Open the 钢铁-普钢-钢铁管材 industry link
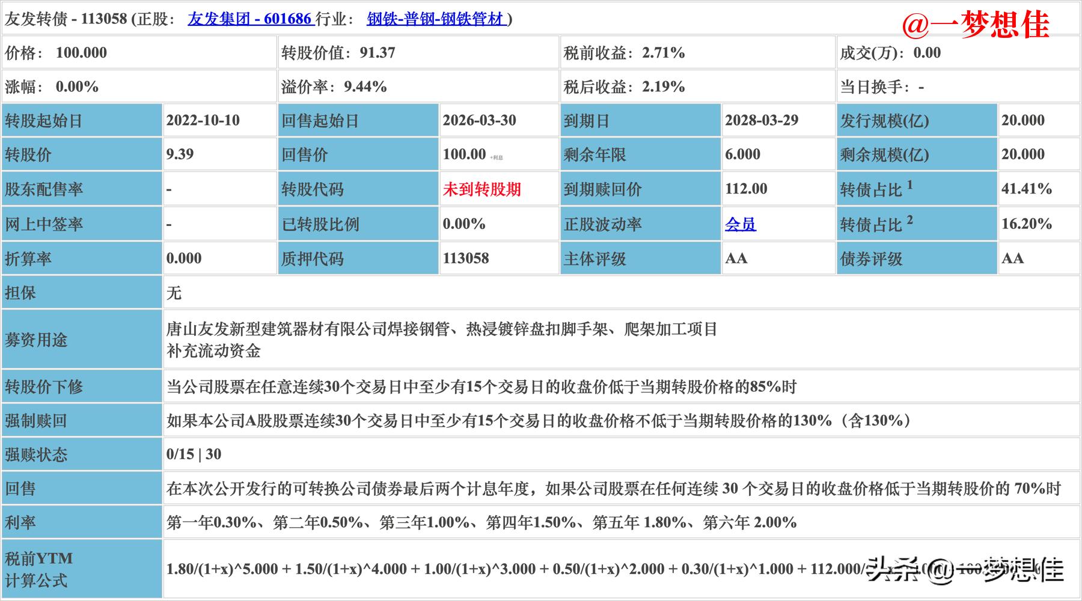Viewport: 1082px width, 601px height. pos(435,18)
